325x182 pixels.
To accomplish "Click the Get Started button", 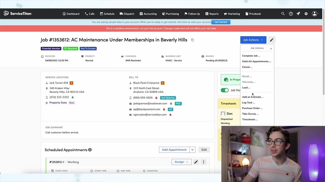I will click(x=221, y=22).
